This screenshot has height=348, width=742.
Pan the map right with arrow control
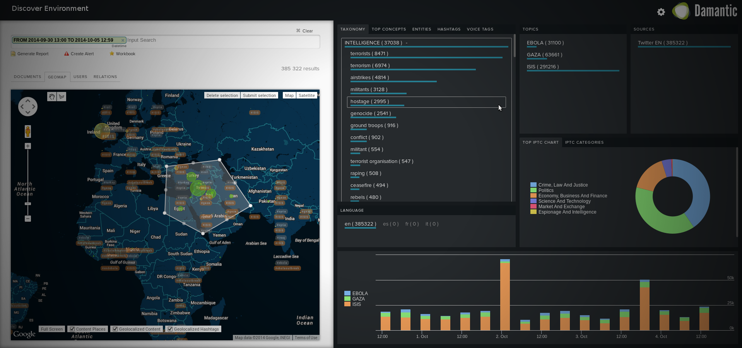tap(34, 107)
